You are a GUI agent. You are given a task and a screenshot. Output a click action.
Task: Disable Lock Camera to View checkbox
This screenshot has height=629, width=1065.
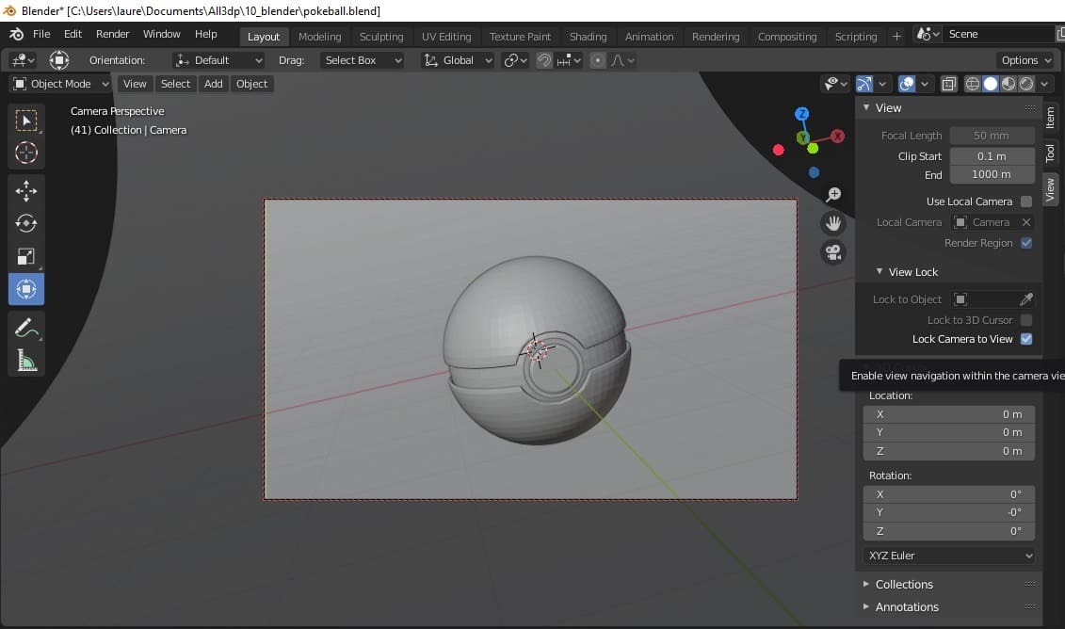coord(1026,339)
